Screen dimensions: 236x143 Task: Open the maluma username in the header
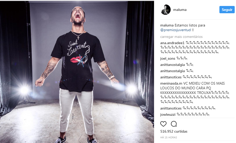click(x=180, y=10)
